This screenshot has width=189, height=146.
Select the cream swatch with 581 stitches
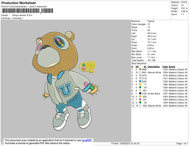pos(140,90)
